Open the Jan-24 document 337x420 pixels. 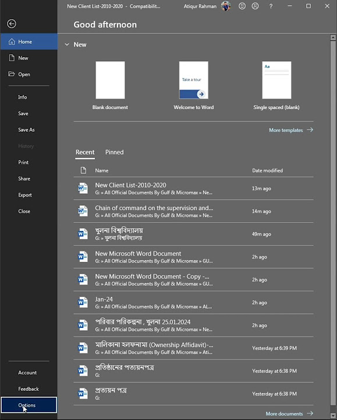point(193,302)
